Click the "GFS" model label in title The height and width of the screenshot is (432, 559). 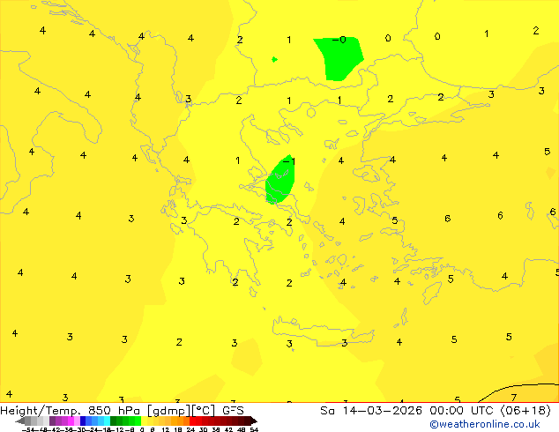click(x=233, y=411)
